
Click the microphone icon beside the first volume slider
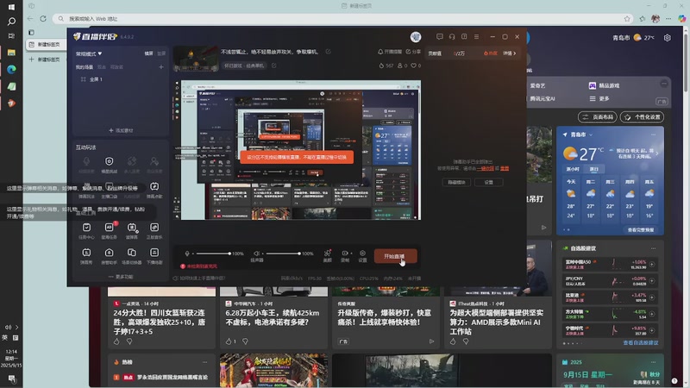(x=187, y=253)
